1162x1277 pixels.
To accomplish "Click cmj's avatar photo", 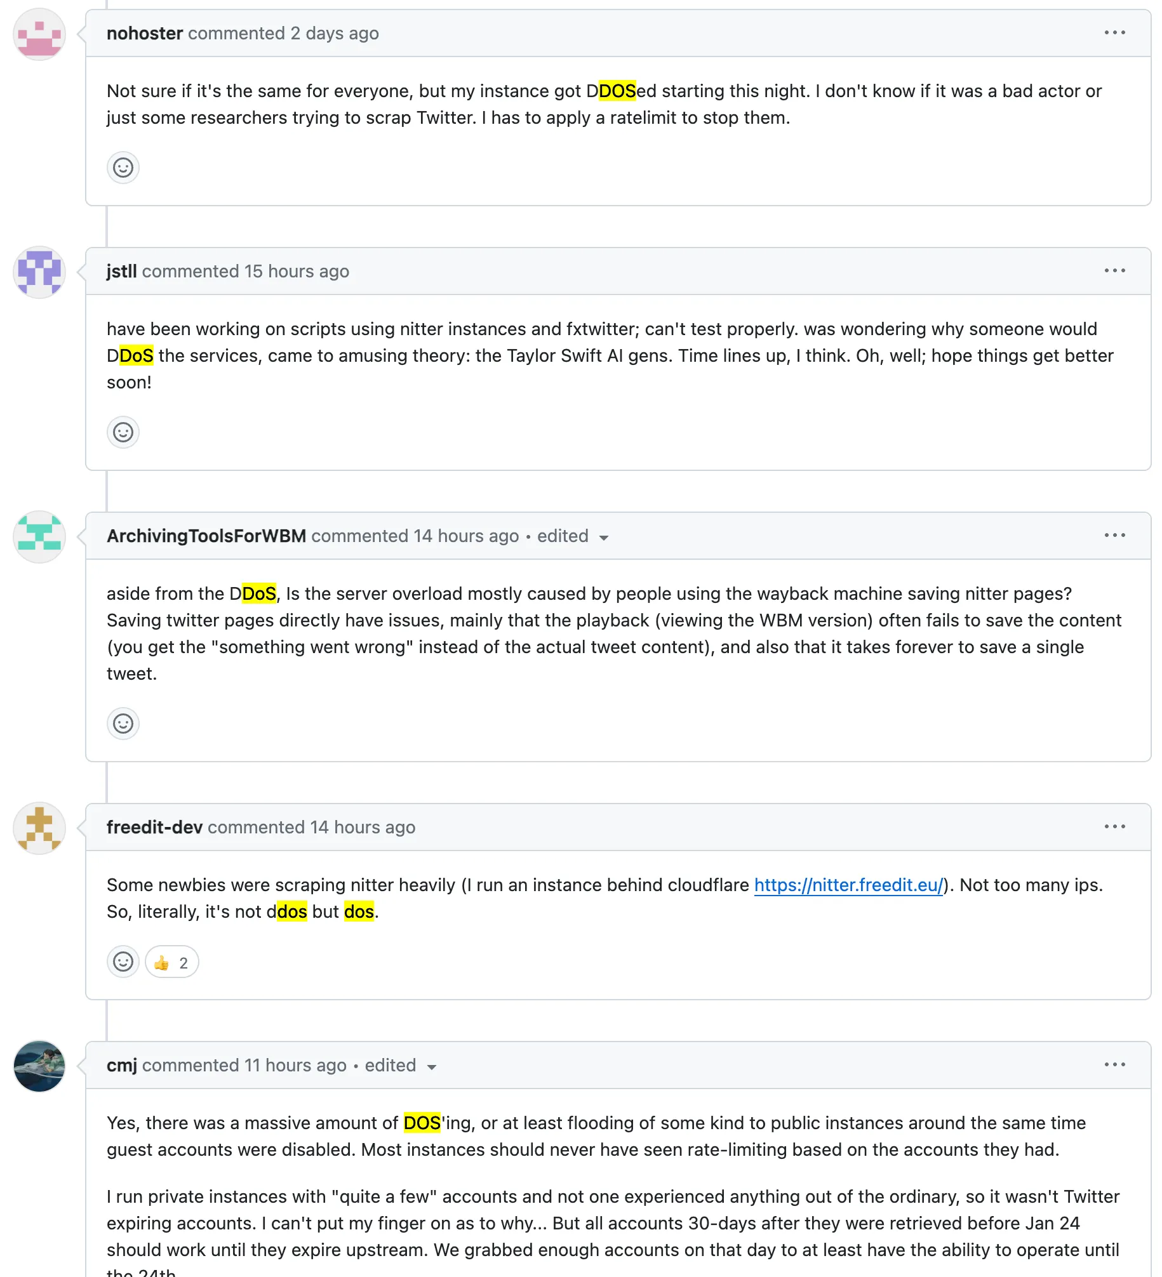I will point(39,1066).
